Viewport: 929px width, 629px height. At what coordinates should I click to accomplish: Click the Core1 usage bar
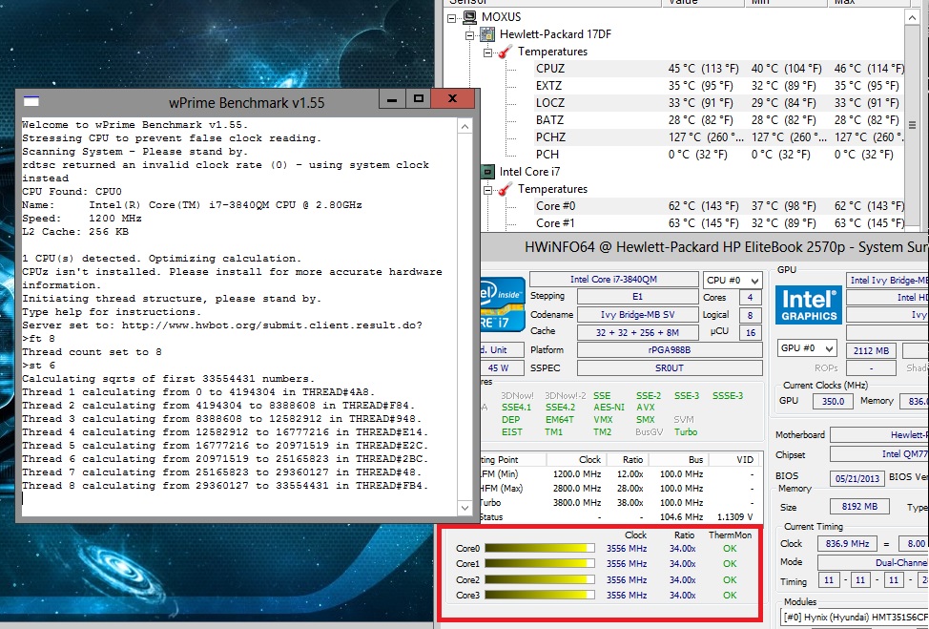(540, 564)
